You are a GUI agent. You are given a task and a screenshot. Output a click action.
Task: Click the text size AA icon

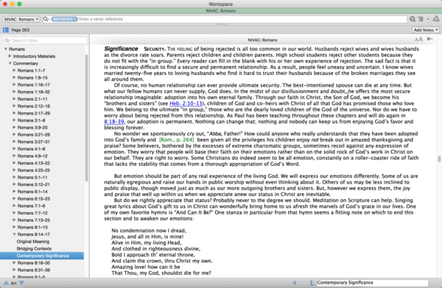point(418,40)
